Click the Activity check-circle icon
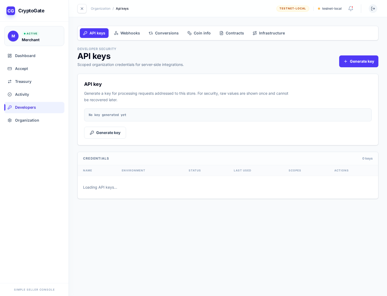The height and width of the screenshot is (296, 387). click(x=10, y=94)
